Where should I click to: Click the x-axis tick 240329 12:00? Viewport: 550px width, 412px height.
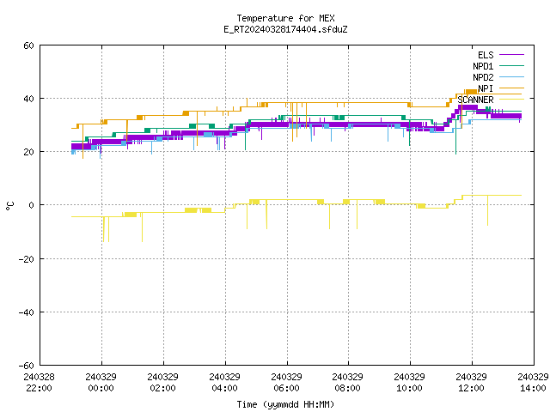(471, 382)
